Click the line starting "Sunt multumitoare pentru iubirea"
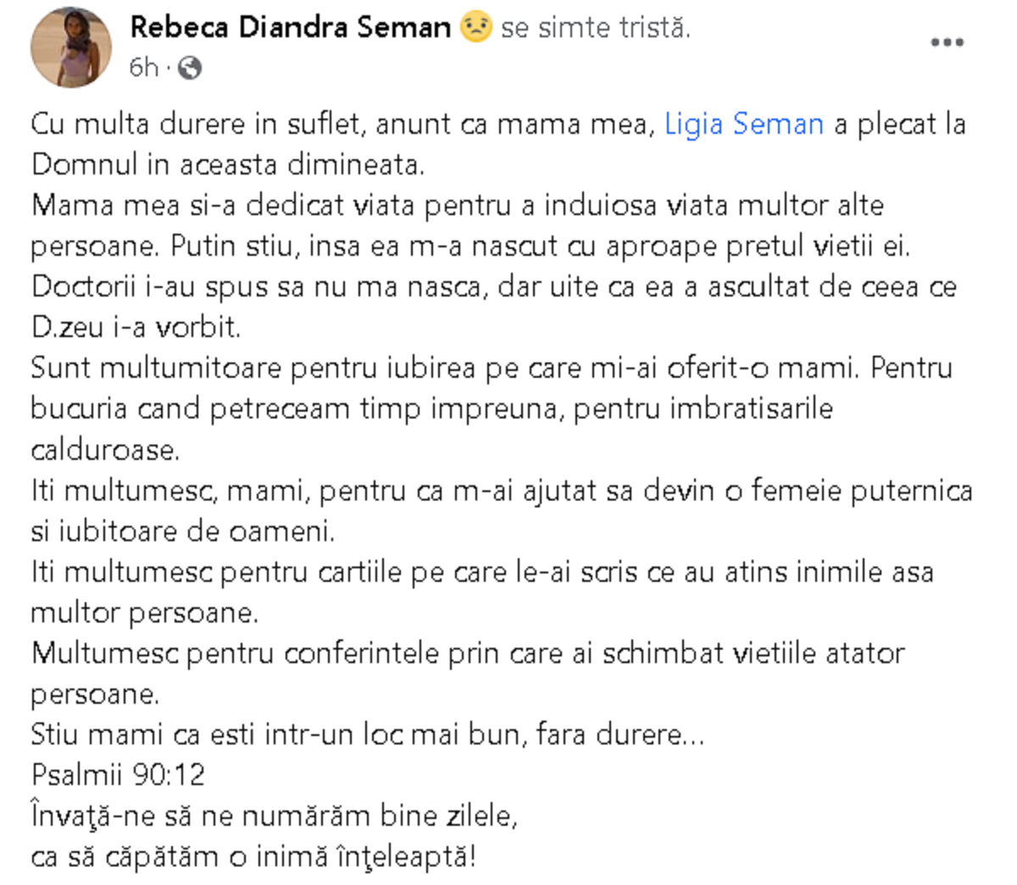The width and height of the screenshot is (1017, 885). pyautogui.click(x=492, y=368)
